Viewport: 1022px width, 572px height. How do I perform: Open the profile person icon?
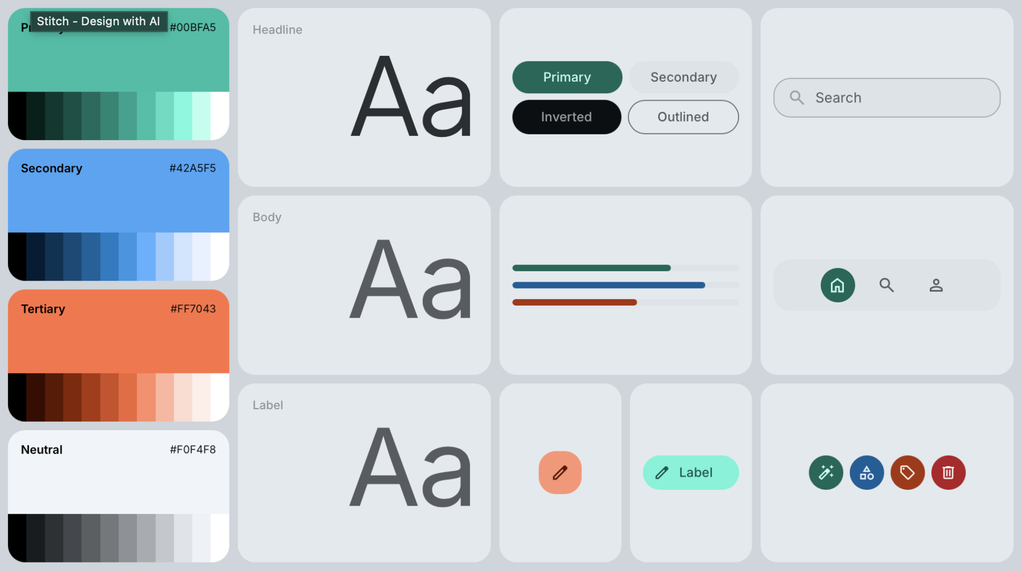(x=936, y=285)
